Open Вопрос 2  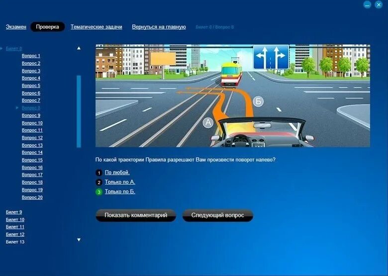pyautogui.click(x=31, y=63)
